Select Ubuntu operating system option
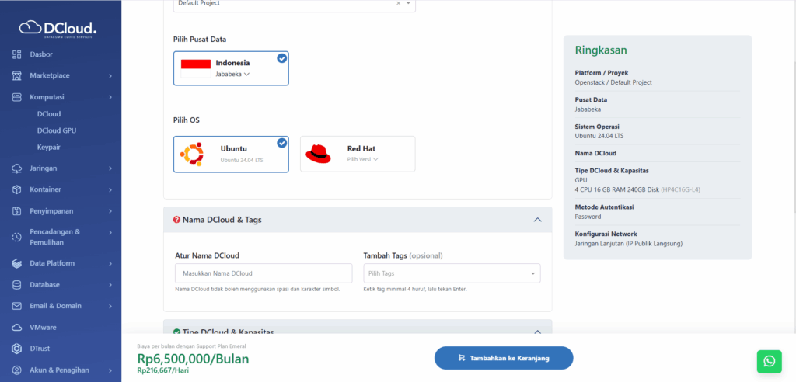The width and height of the screenshot is (796, 382). [x=231, y=153]
